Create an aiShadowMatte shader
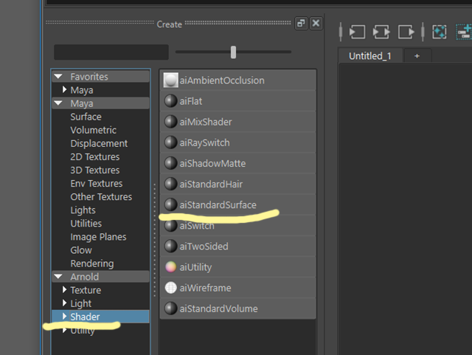The image size is (472, 355). click(237, 163)
